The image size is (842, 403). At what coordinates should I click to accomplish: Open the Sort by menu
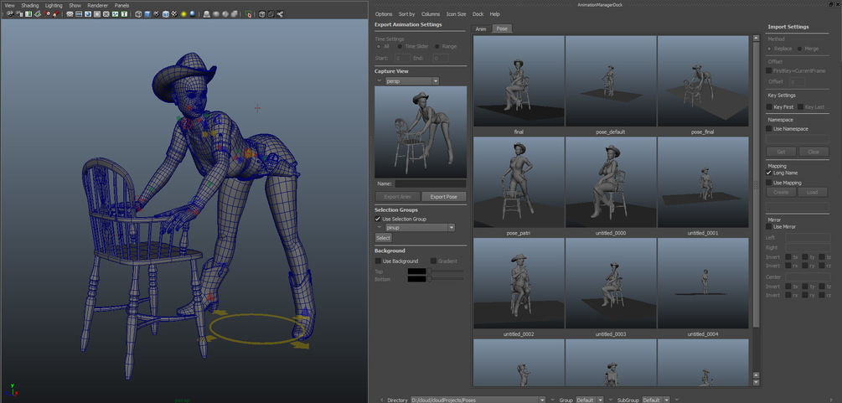pyautogui.click(x=406, y=14)
